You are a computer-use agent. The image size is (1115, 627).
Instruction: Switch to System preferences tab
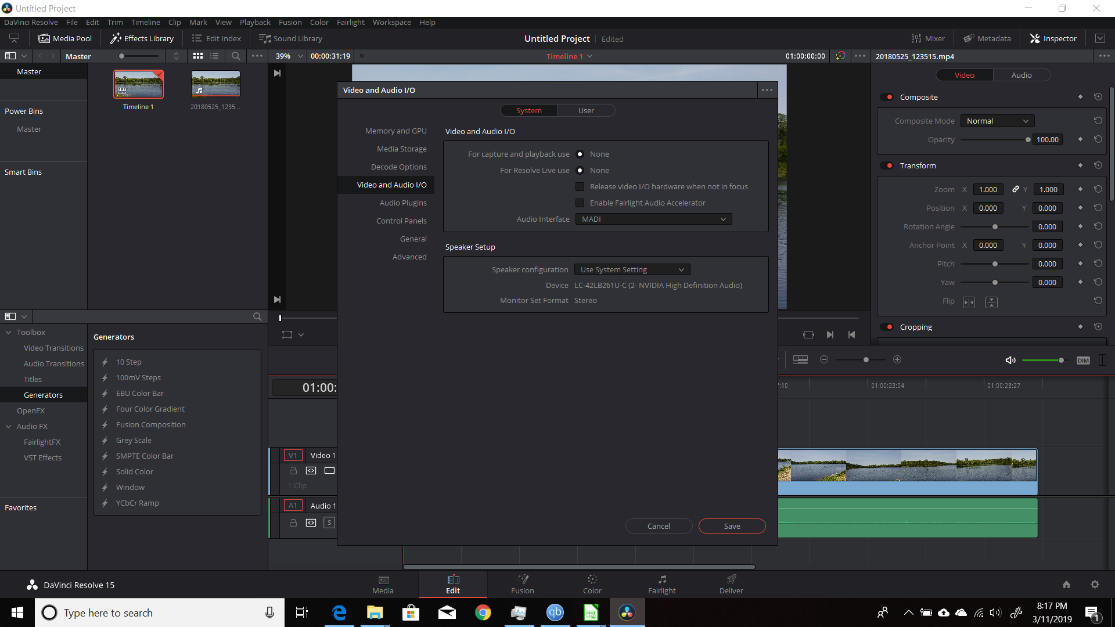pyautogui.click(x=528, y=110)
